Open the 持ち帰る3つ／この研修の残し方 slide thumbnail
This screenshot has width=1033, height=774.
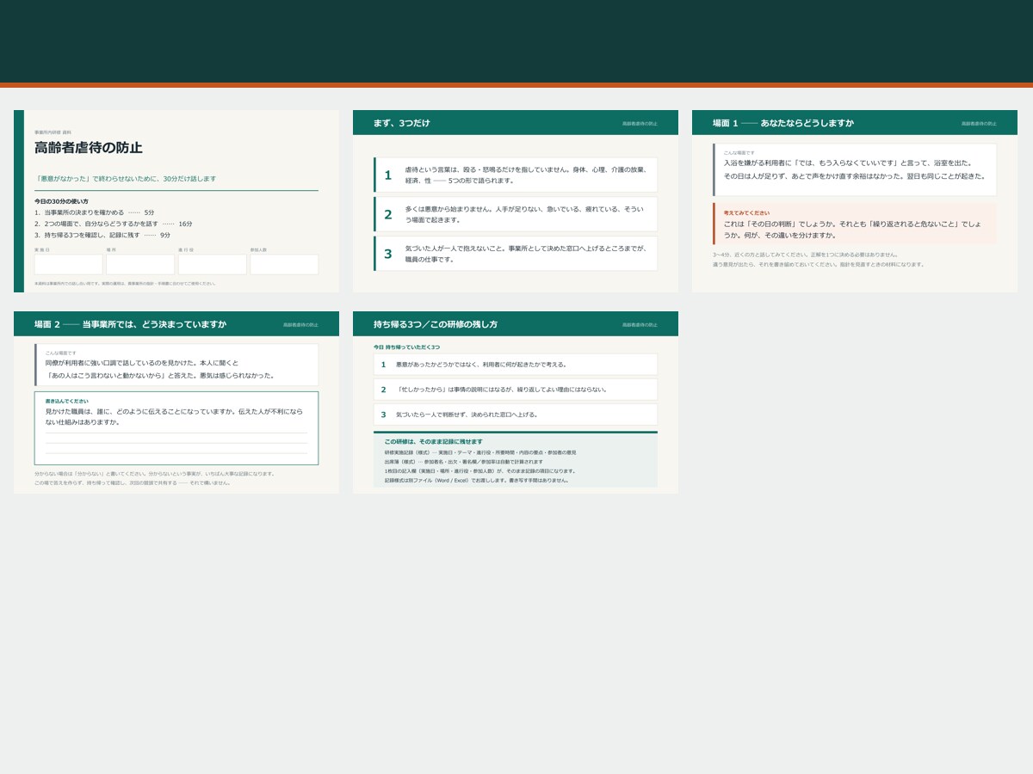[x=516, y=402]
